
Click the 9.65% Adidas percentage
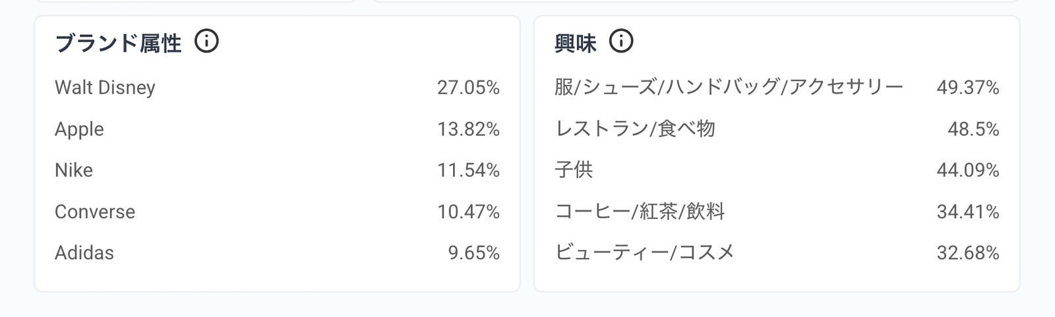coord(473,253)
